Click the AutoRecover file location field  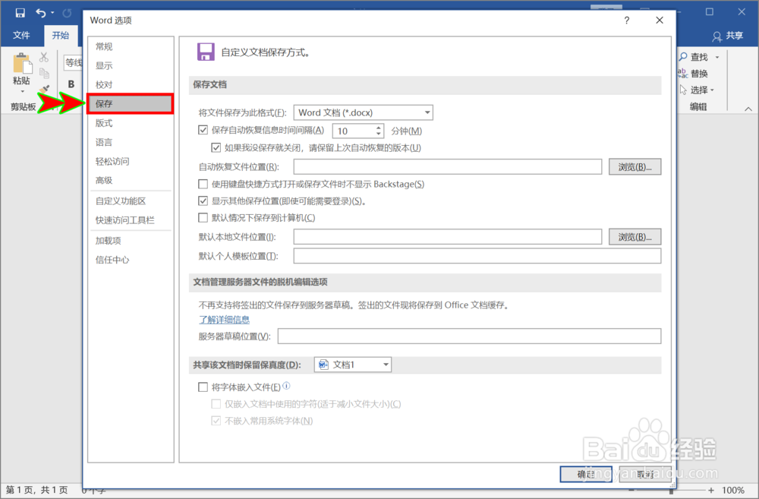click(x=448, y=166)
